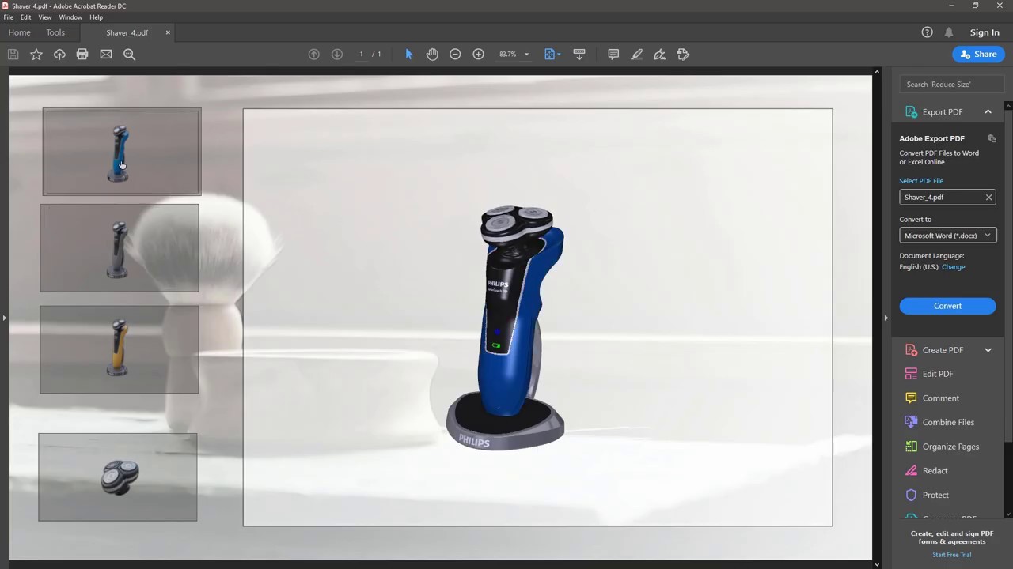Click the Share button
The image size is (1013, 569).
[978, 55]
